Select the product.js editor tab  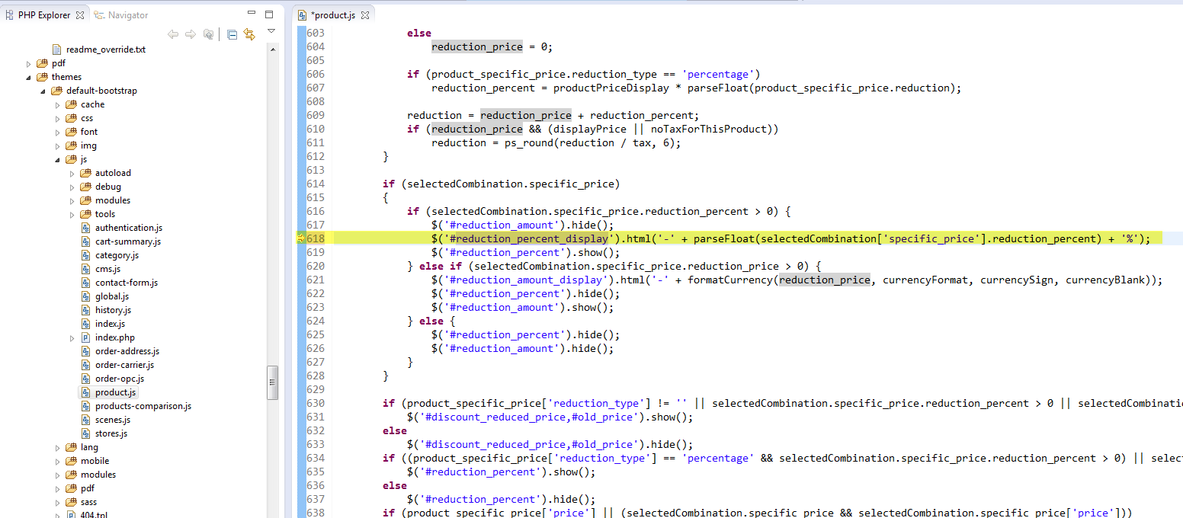pyautogui.click(x=332, y=15)
